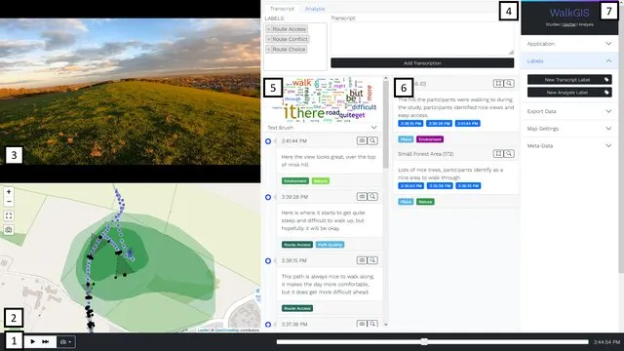This screenshot has width=624, height=351.
Task: Click the camera icon on 3:39:28 PM entry
Action: click(x=362, y=196)
